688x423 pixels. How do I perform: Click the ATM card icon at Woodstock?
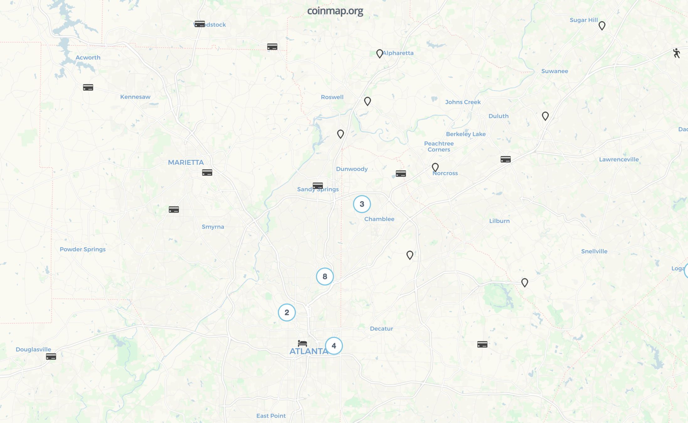point(199,24)
